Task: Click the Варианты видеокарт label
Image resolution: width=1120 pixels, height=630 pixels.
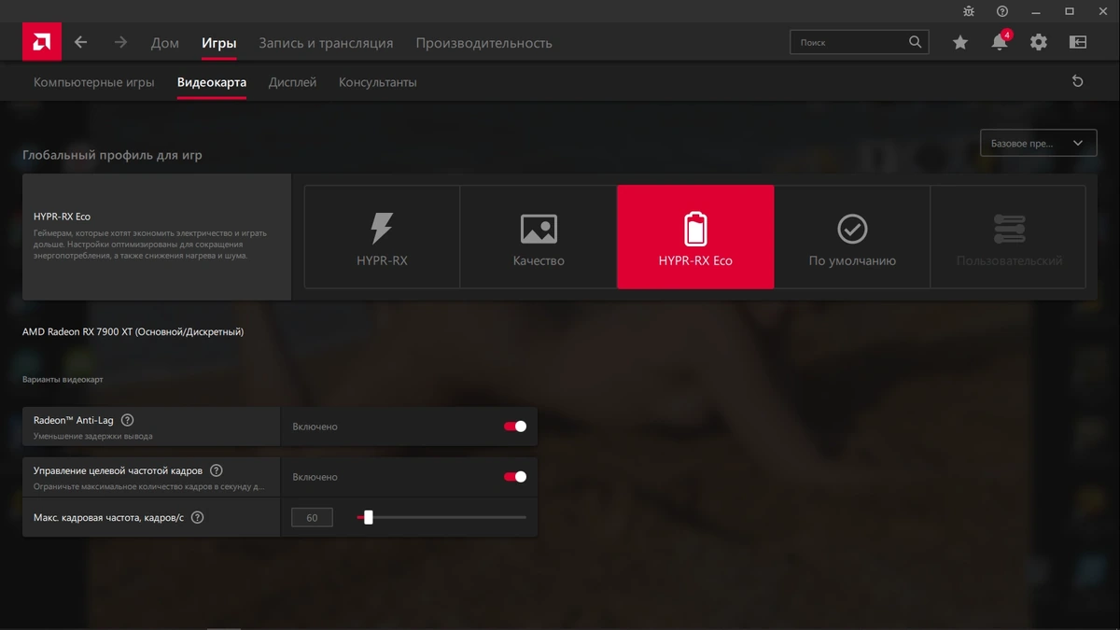Action: [63, 380]
